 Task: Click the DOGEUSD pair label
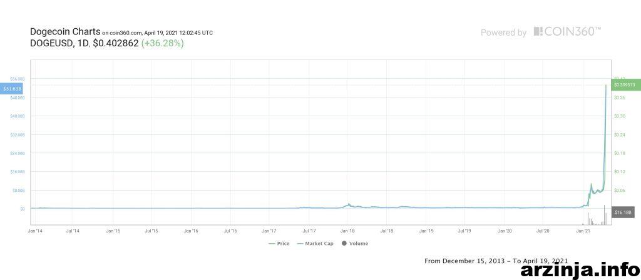coord(51,43)
